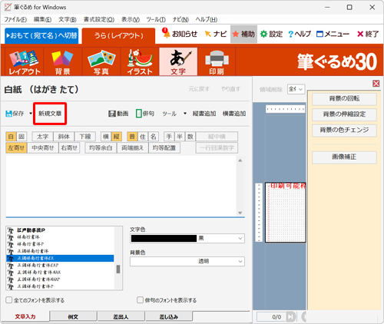Click the 俳句 green strip icon button
The width and height of the screenshot is (384, 324).
[x=145, y=114]
